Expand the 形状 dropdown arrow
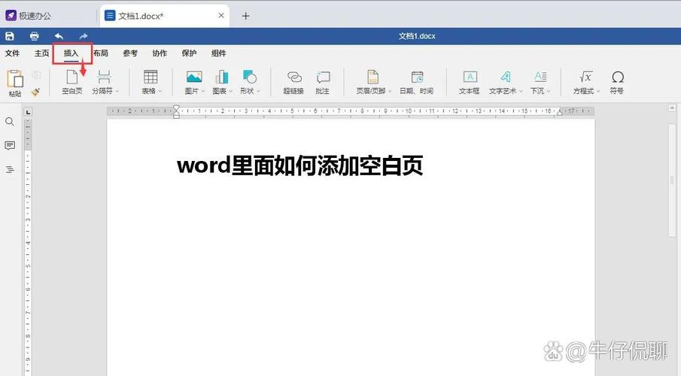This screenshot has width=681, height=376. coord(258,91)
